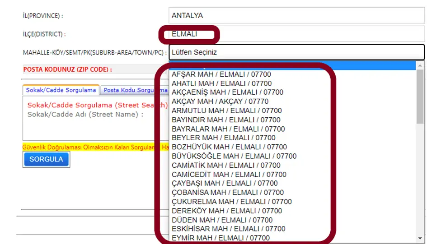Click the dropdown list scrollbar down arrow
This screenshot has height=244, width=427.
coord(420,238)
